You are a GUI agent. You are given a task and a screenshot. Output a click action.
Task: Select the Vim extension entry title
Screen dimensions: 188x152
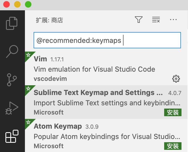(x=40, y=59)
